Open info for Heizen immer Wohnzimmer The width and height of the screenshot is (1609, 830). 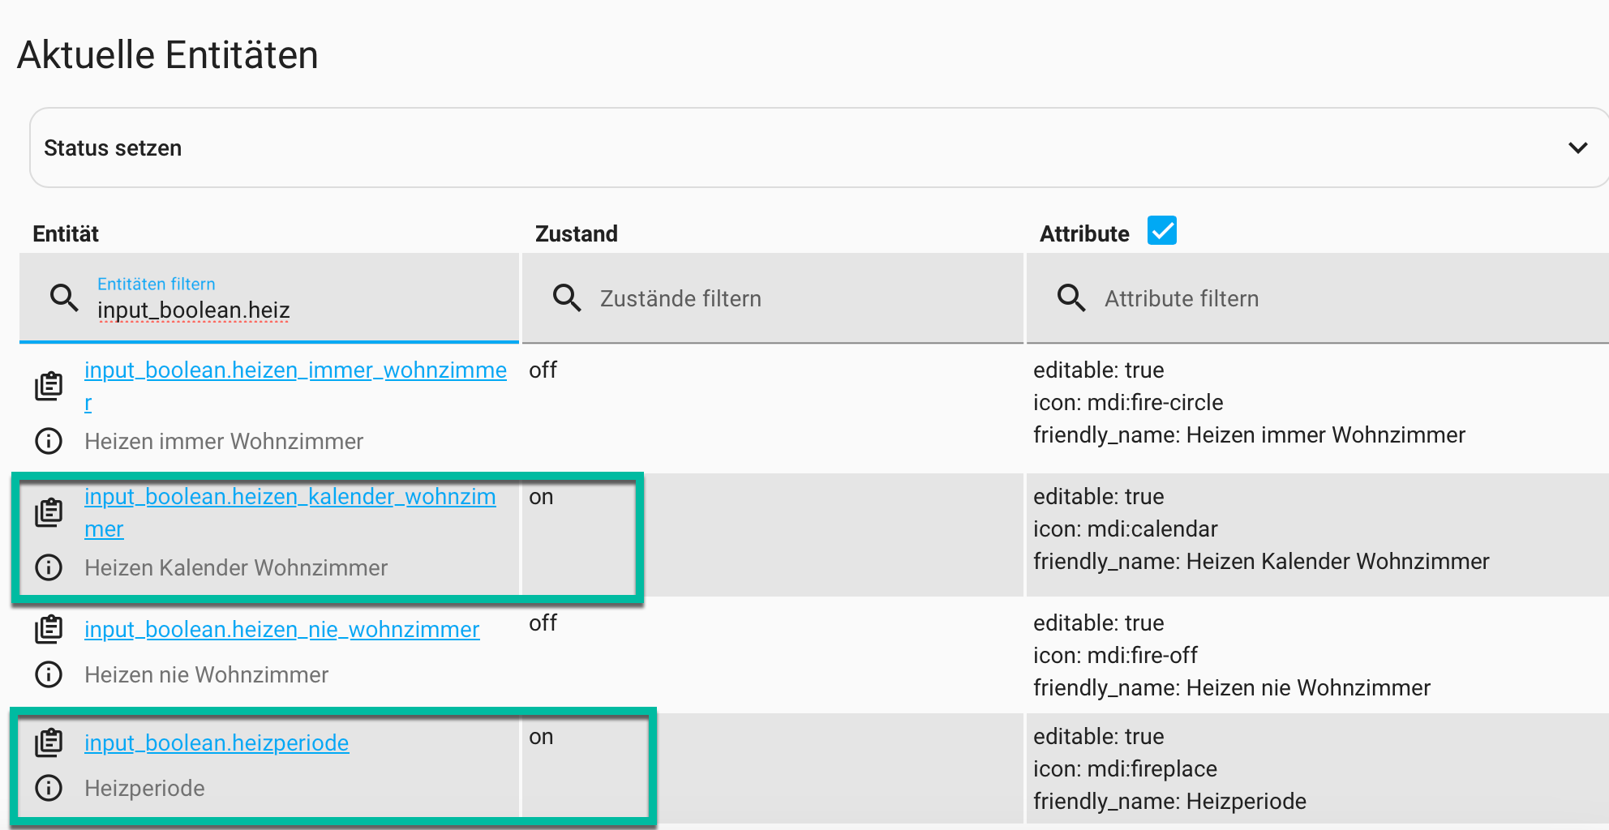(49, 441)
